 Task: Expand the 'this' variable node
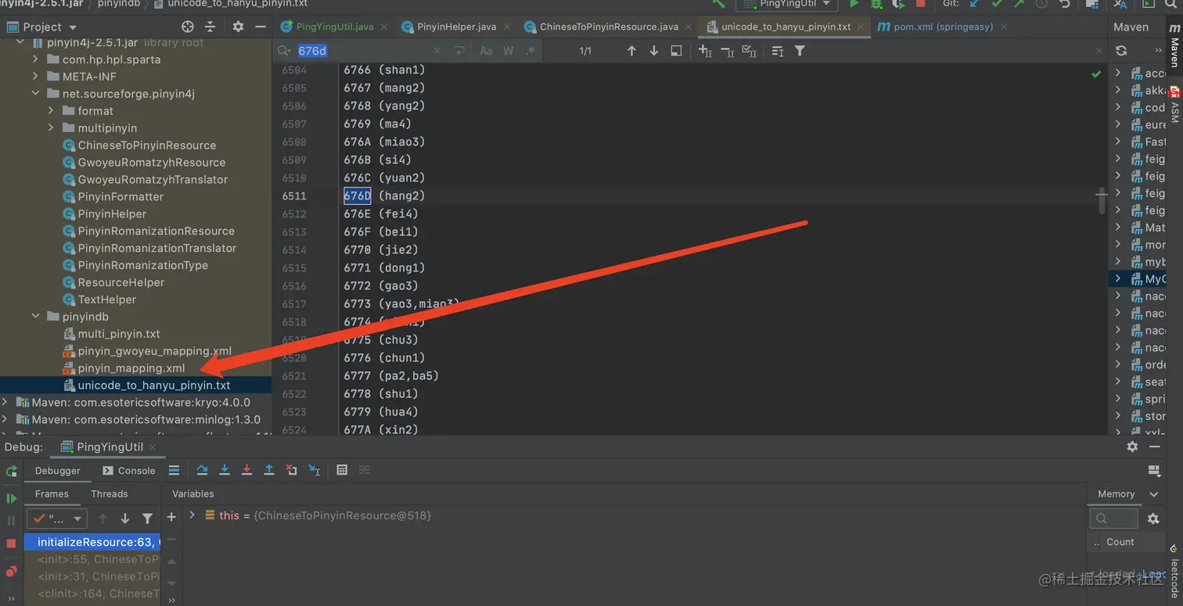(192, 515)
